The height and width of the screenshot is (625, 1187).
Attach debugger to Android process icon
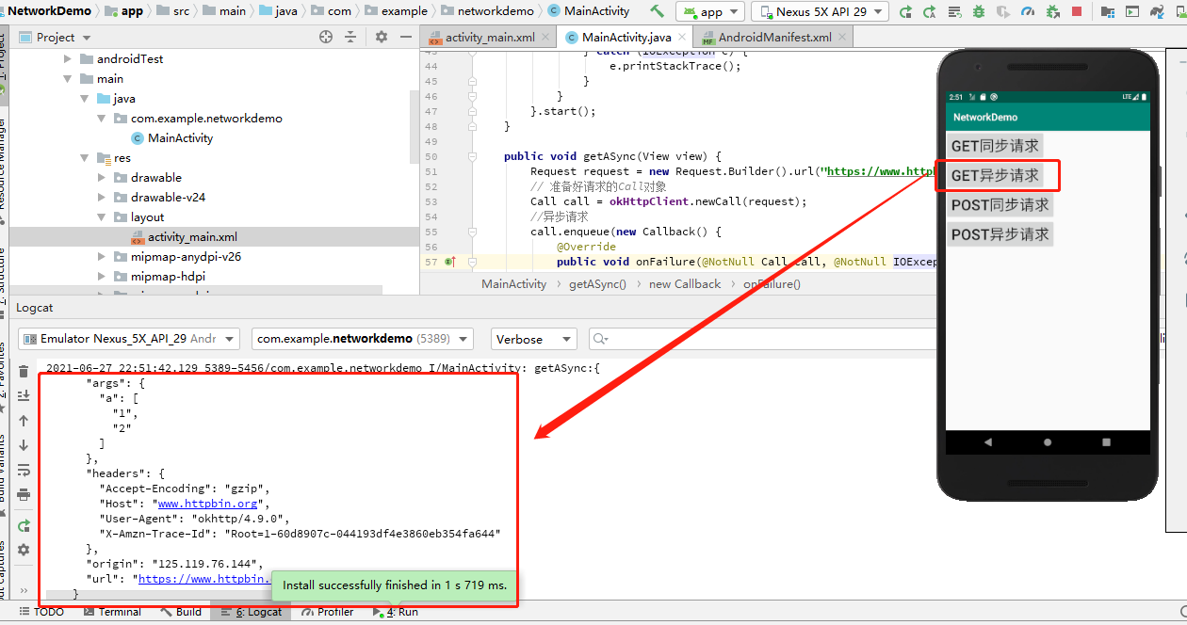point(1052,12)
